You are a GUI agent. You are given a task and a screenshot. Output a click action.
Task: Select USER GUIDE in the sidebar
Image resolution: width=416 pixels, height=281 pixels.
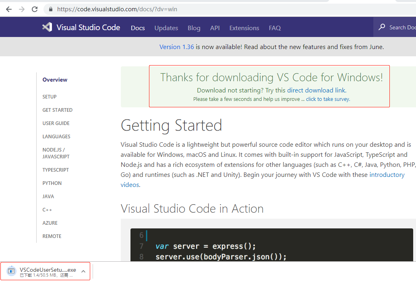pyautogui.click(x=56, y=123)
